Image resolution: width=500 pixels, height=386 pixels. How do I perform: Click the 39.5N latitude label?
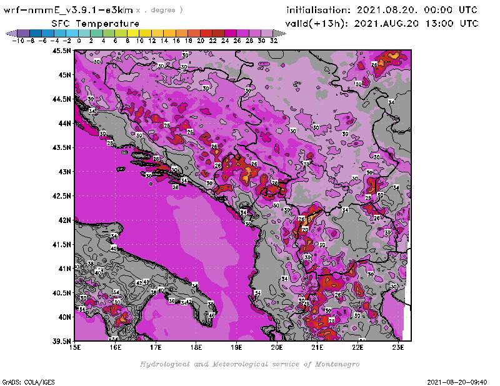point(61,342)
